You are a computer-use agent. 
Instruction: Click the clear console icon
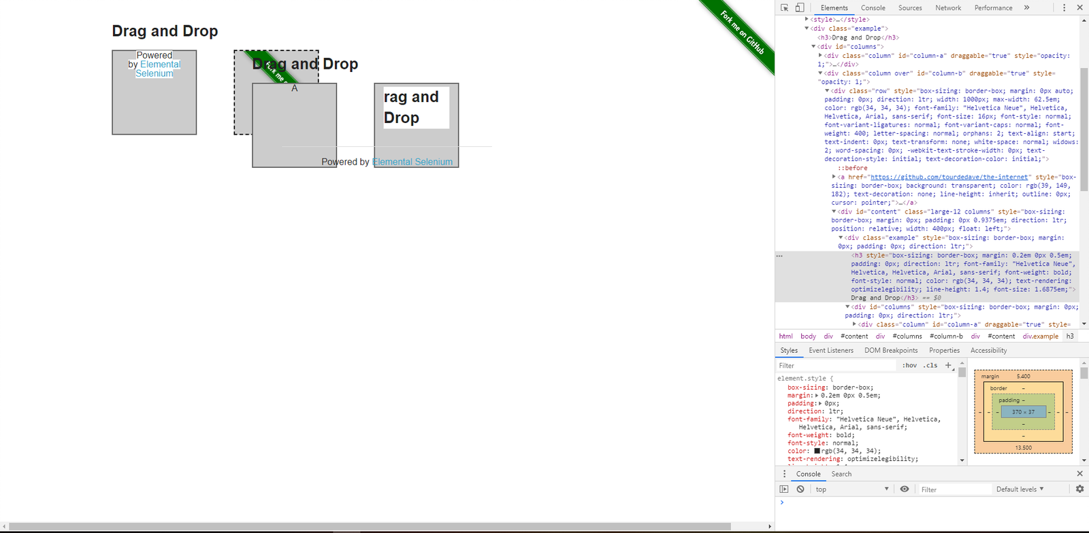(x=800, y=489)
